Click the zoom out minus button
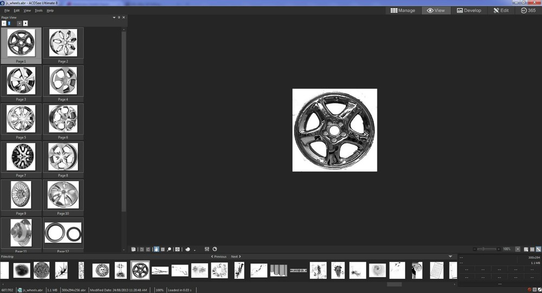Screen dimensions: 542x293 pos(475,249)
